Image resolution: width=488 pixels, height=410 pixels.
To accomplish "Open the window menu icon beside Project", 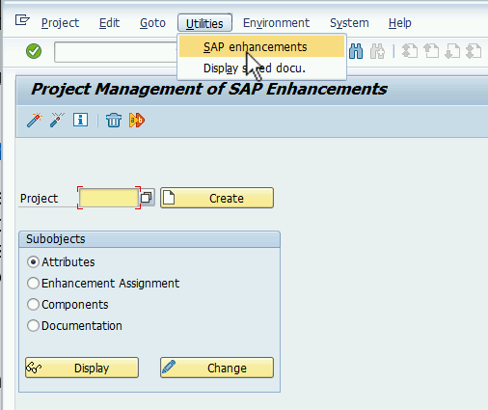I will (22, 20).
